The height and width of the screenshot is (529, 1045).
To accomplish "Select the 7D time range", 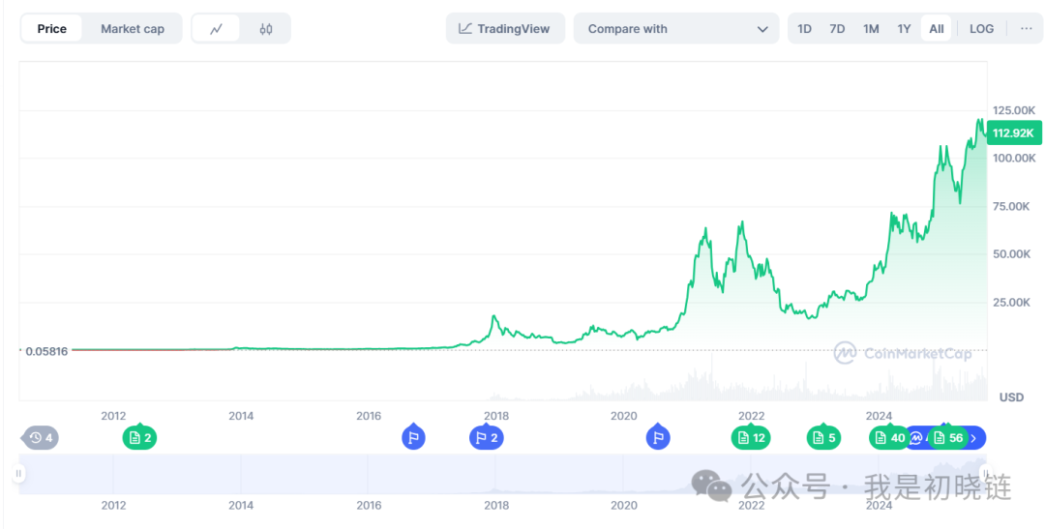I will tap(837, 29).
